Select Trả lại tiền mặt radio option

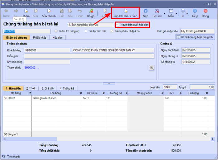pos(86,31)
